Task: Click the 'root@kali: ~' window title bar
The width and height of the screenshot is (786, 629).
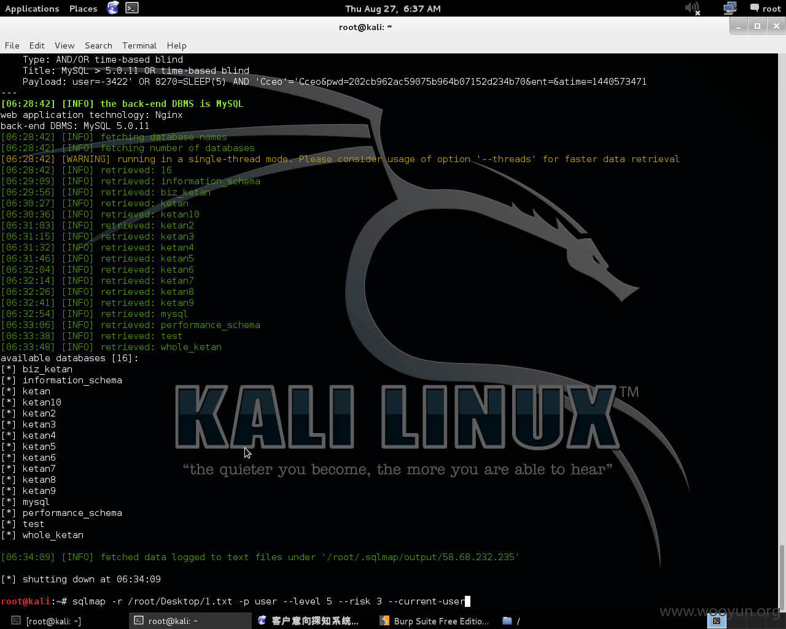Action: [365, 26]
